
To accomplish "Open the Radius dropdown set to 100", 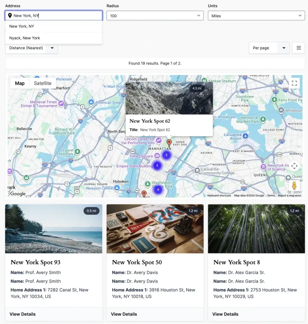I will click(x=155, y=16).
